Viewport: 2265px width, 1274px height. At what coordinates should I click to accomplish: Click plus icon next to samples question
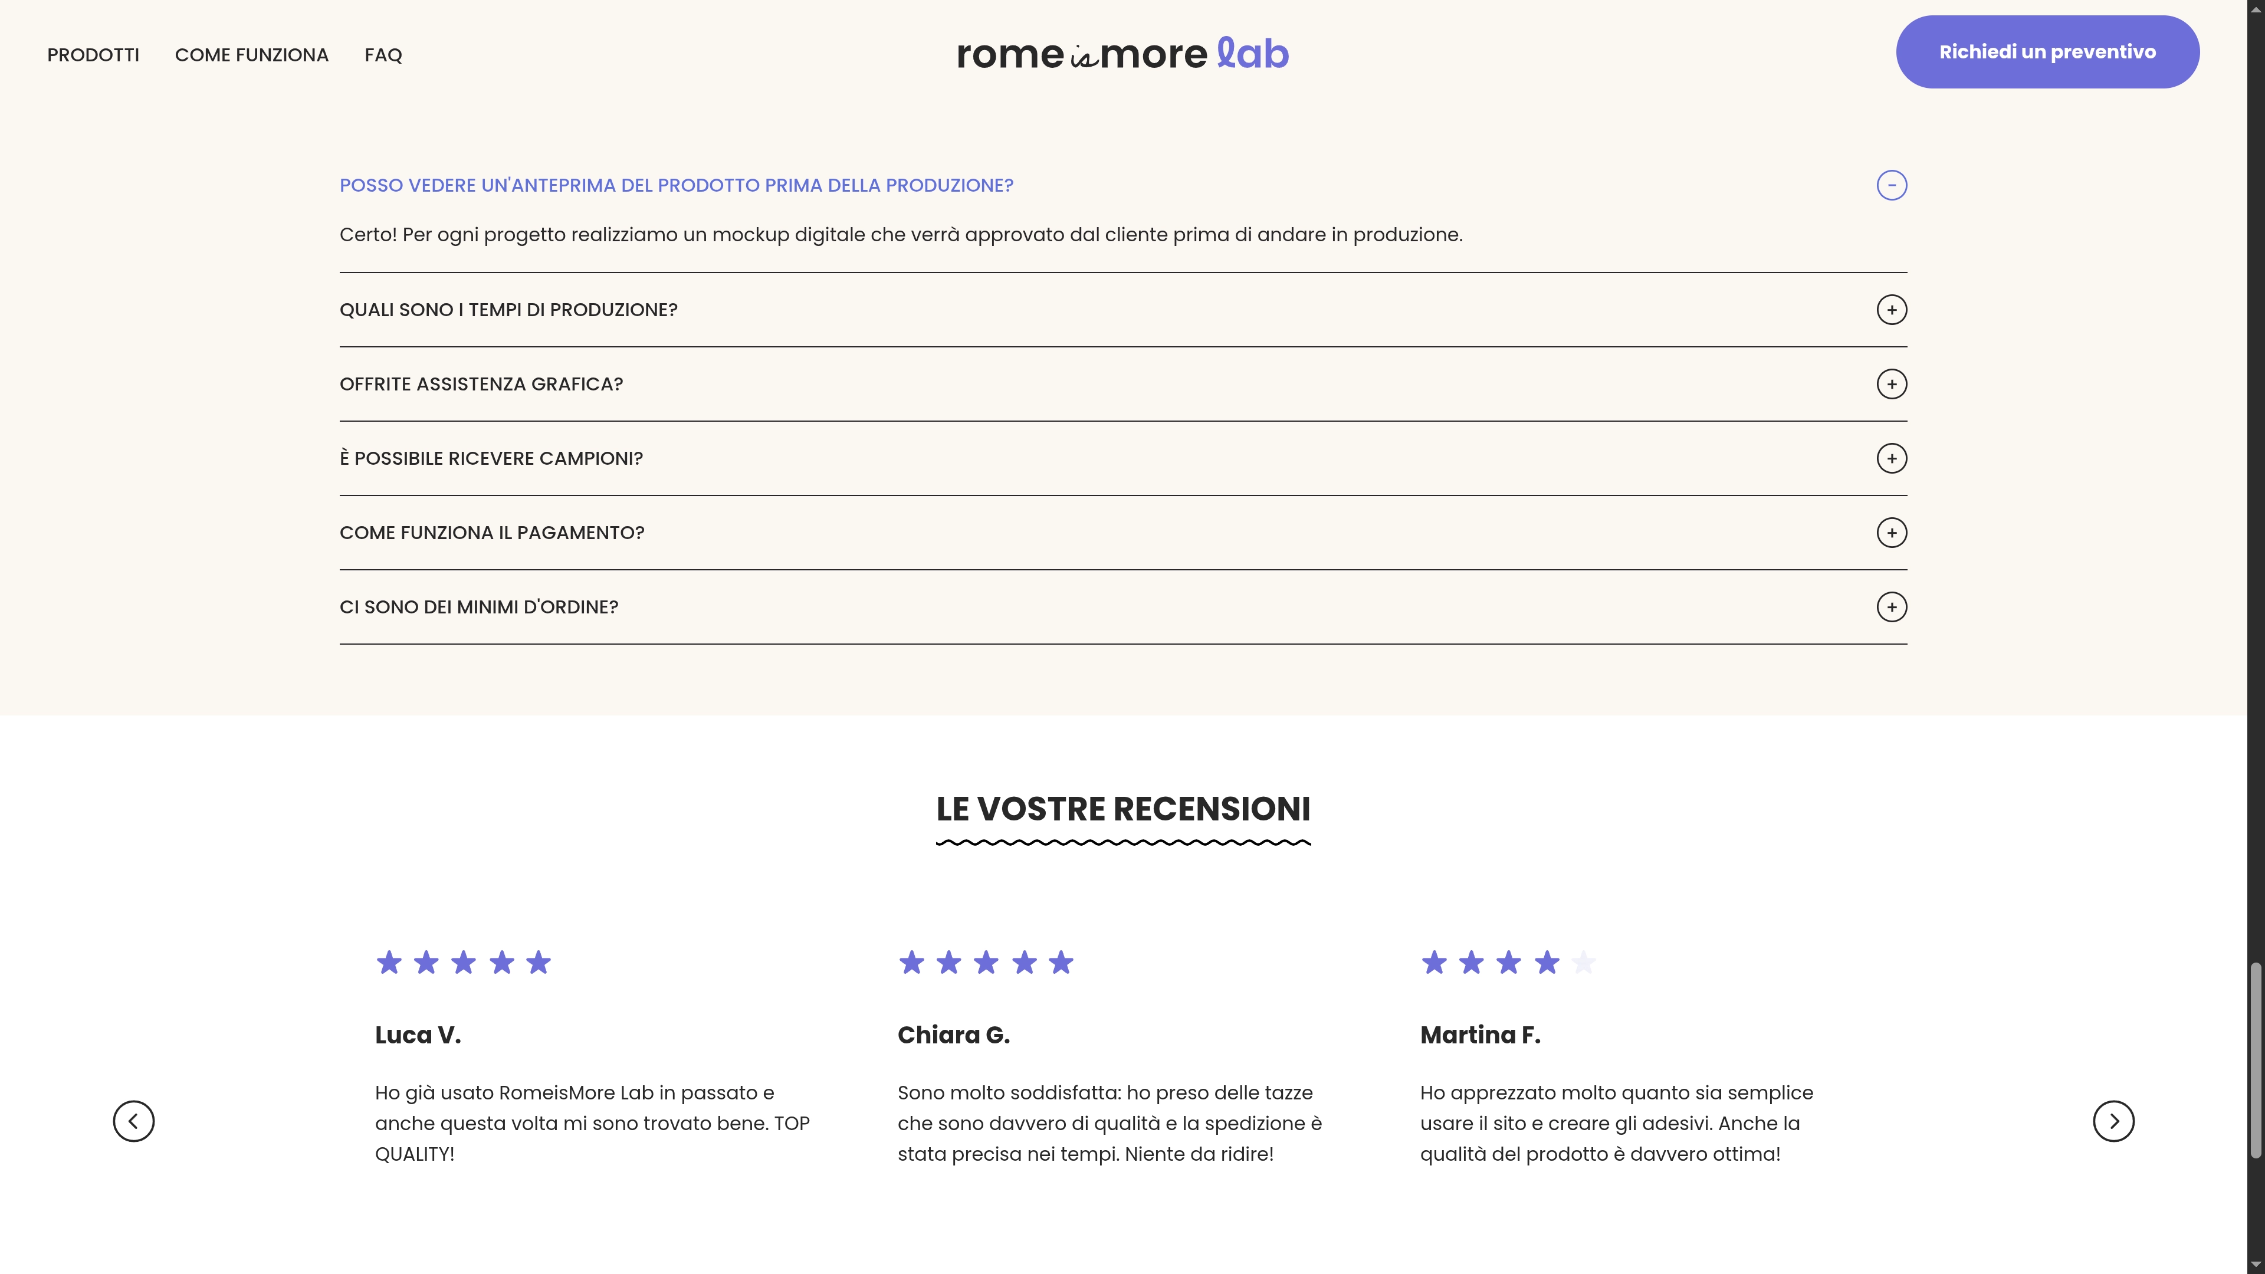tap(1891, 458)
